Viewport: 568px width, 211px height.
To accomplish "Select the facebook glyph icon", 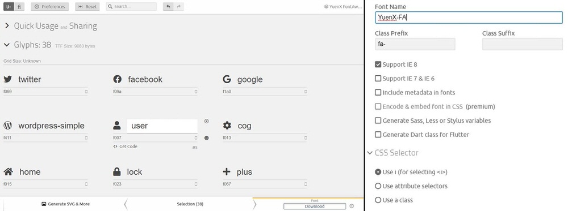I will pos(117,79).
